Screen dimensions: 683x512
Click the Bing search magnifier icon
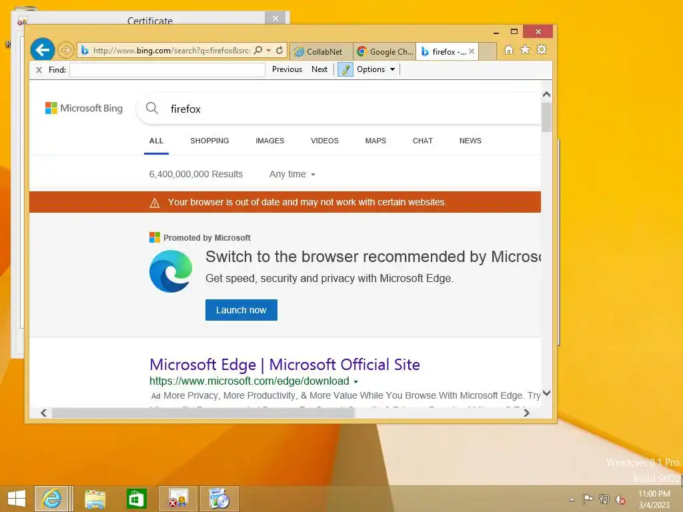tap(152, 107)
